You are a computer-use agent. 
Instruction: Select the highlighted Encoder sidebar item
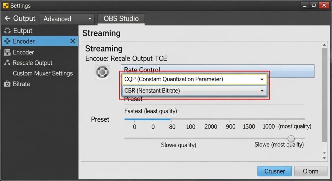coord(40,41)
